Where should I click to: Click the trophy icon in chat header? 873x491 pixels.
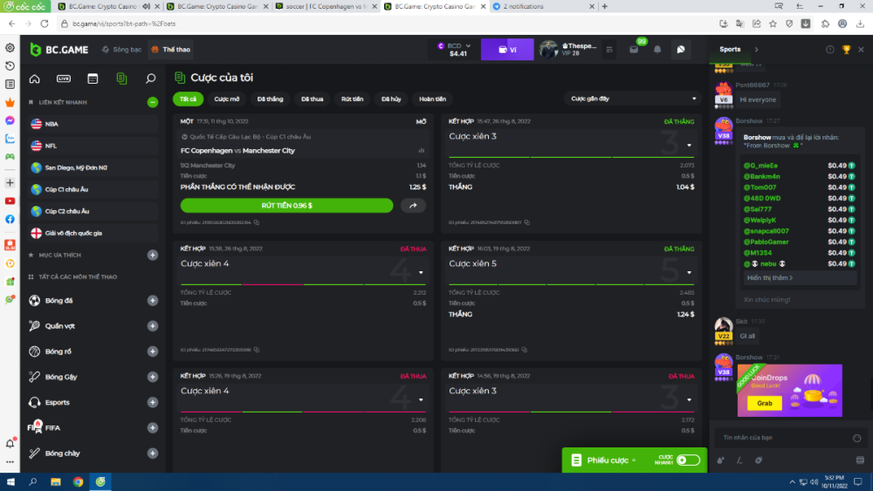[x=846, y=50]
